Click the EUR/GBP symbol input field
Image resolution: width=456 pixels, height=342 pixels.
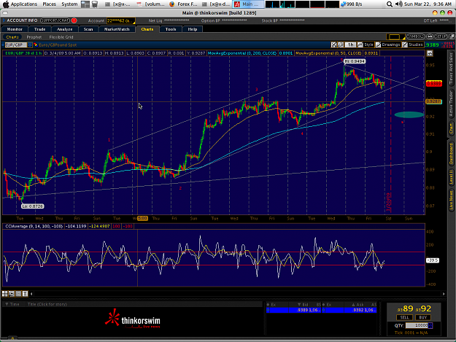point(15,45)
